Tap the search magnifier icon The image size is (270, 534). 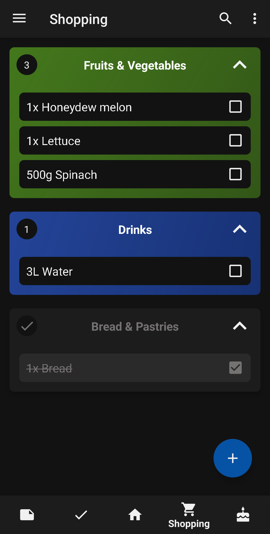coord(225,19)
